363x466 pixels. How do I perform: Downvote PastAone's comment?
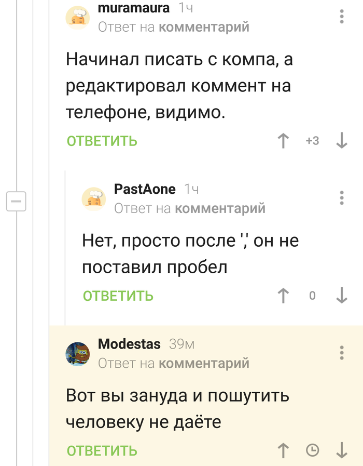pos(341,296)
